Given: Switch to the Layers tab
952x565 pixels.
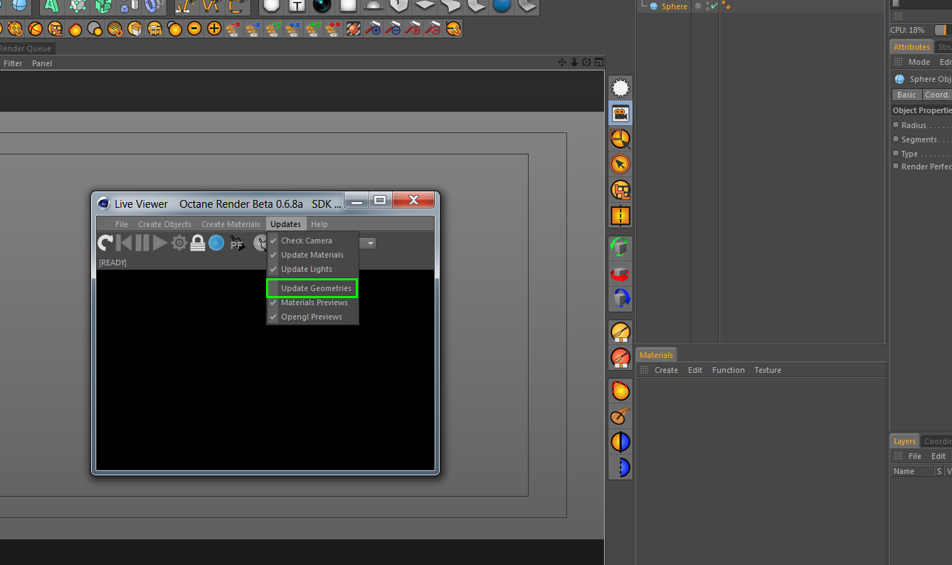Looking at the screenshot, I should point(904,441).
